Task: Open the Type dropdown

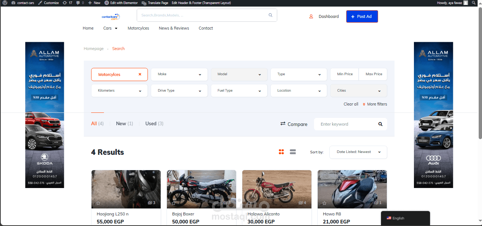Action: (299, 74)
